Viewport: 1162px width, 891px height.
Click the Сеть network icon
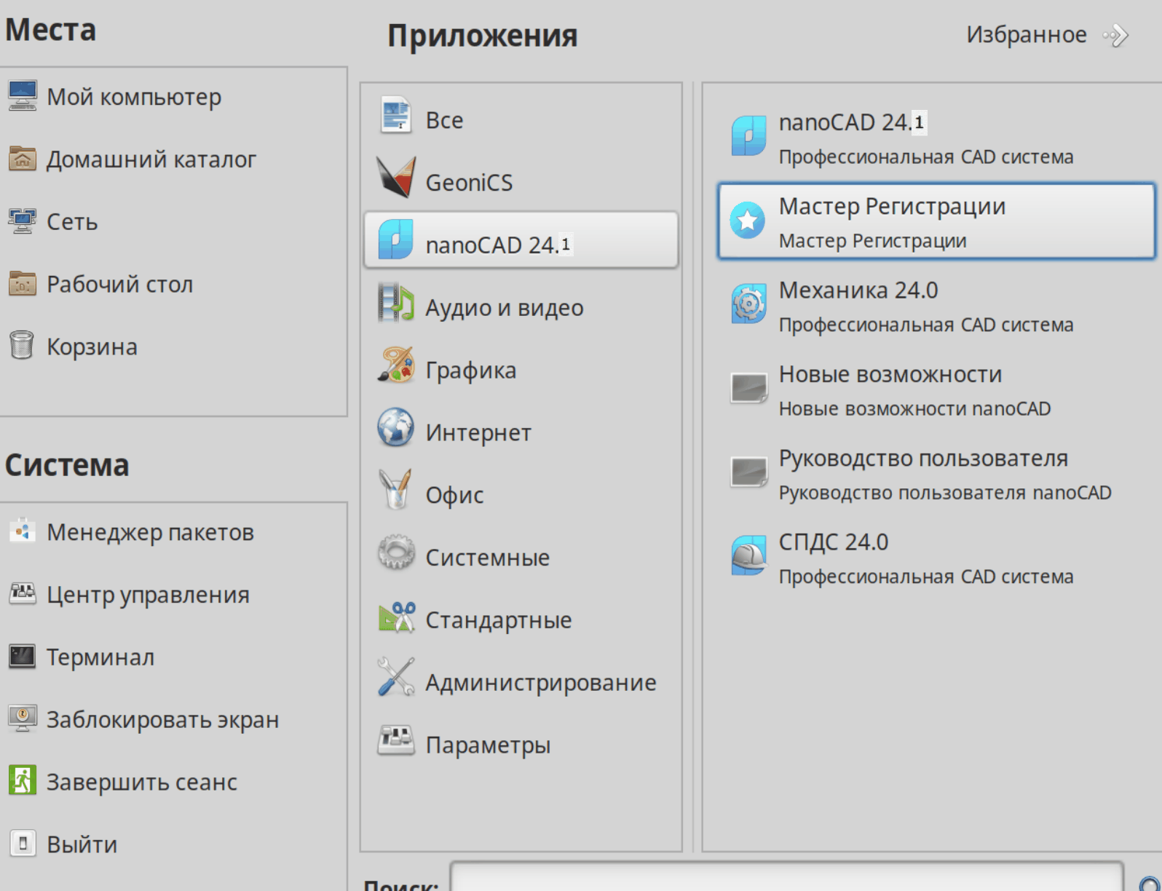23,221
